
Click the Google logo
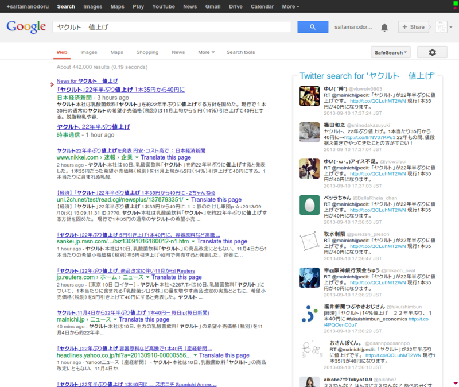(x=26, y=26)
